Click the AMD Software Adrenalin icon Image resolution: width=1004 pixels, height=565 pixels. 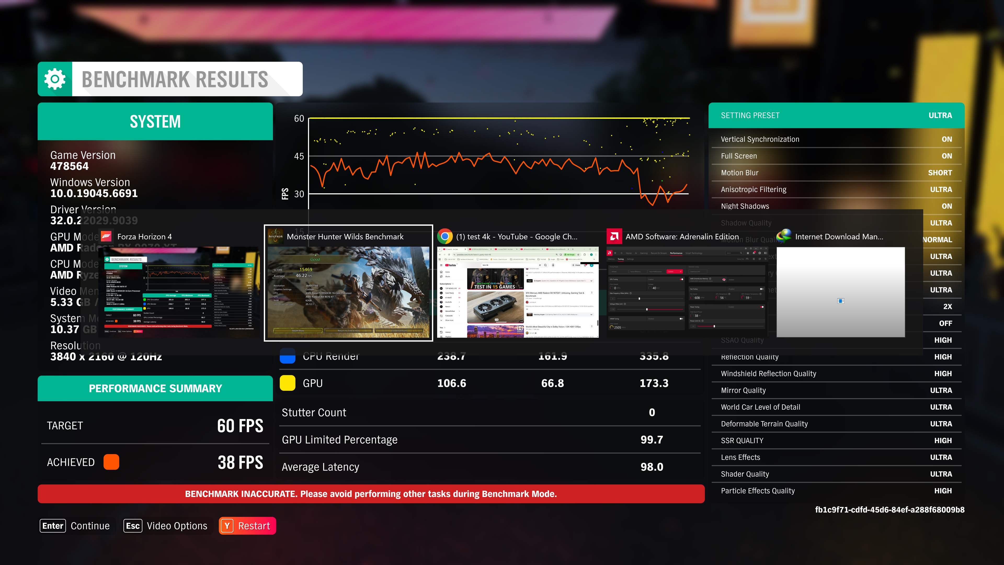pos(614,236)
